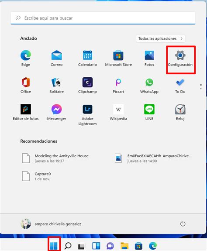Open recommended file Capture0

[x=37, y=176]
